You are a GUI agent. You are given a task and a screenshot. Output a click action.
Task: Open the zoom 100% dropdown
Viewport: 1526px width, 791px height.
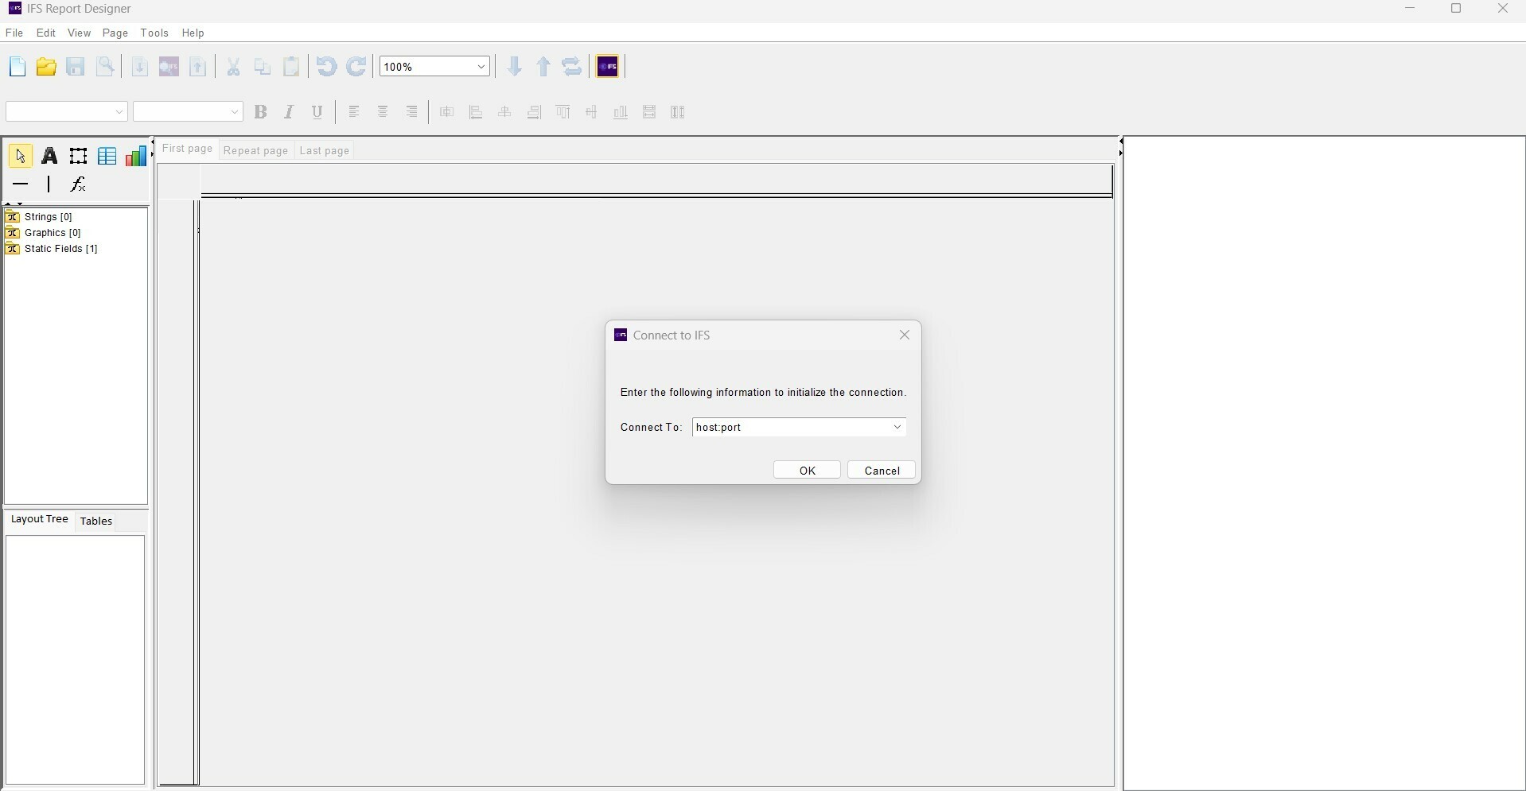481,67
